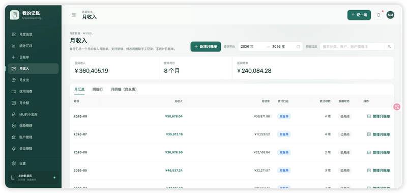Click the calendar icon in year range
Screen dimensions: 407x193
coord(298,46)
